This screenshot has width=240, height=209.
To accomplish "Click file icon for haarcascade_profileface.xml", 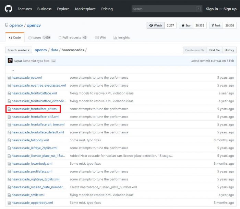I will click(x=9, y=172).
